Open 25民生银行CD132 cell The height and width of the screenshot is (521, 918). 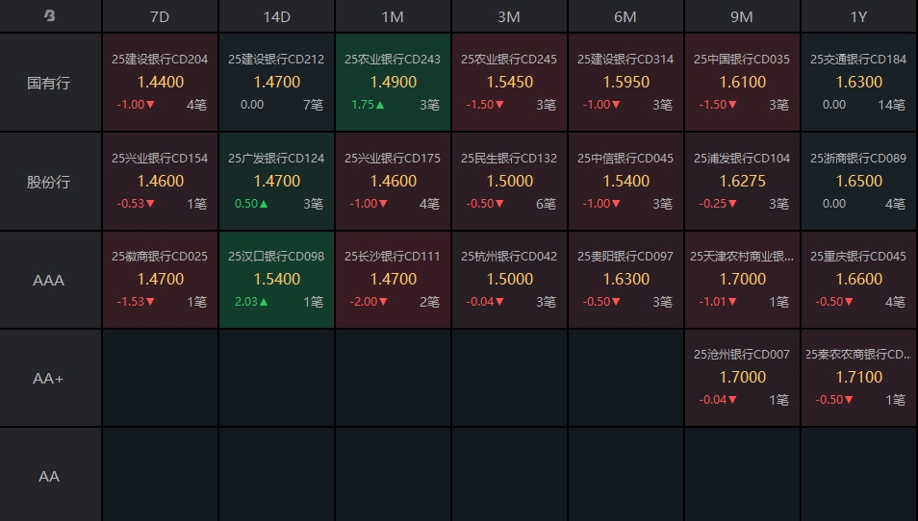click(x=509, y=182)
